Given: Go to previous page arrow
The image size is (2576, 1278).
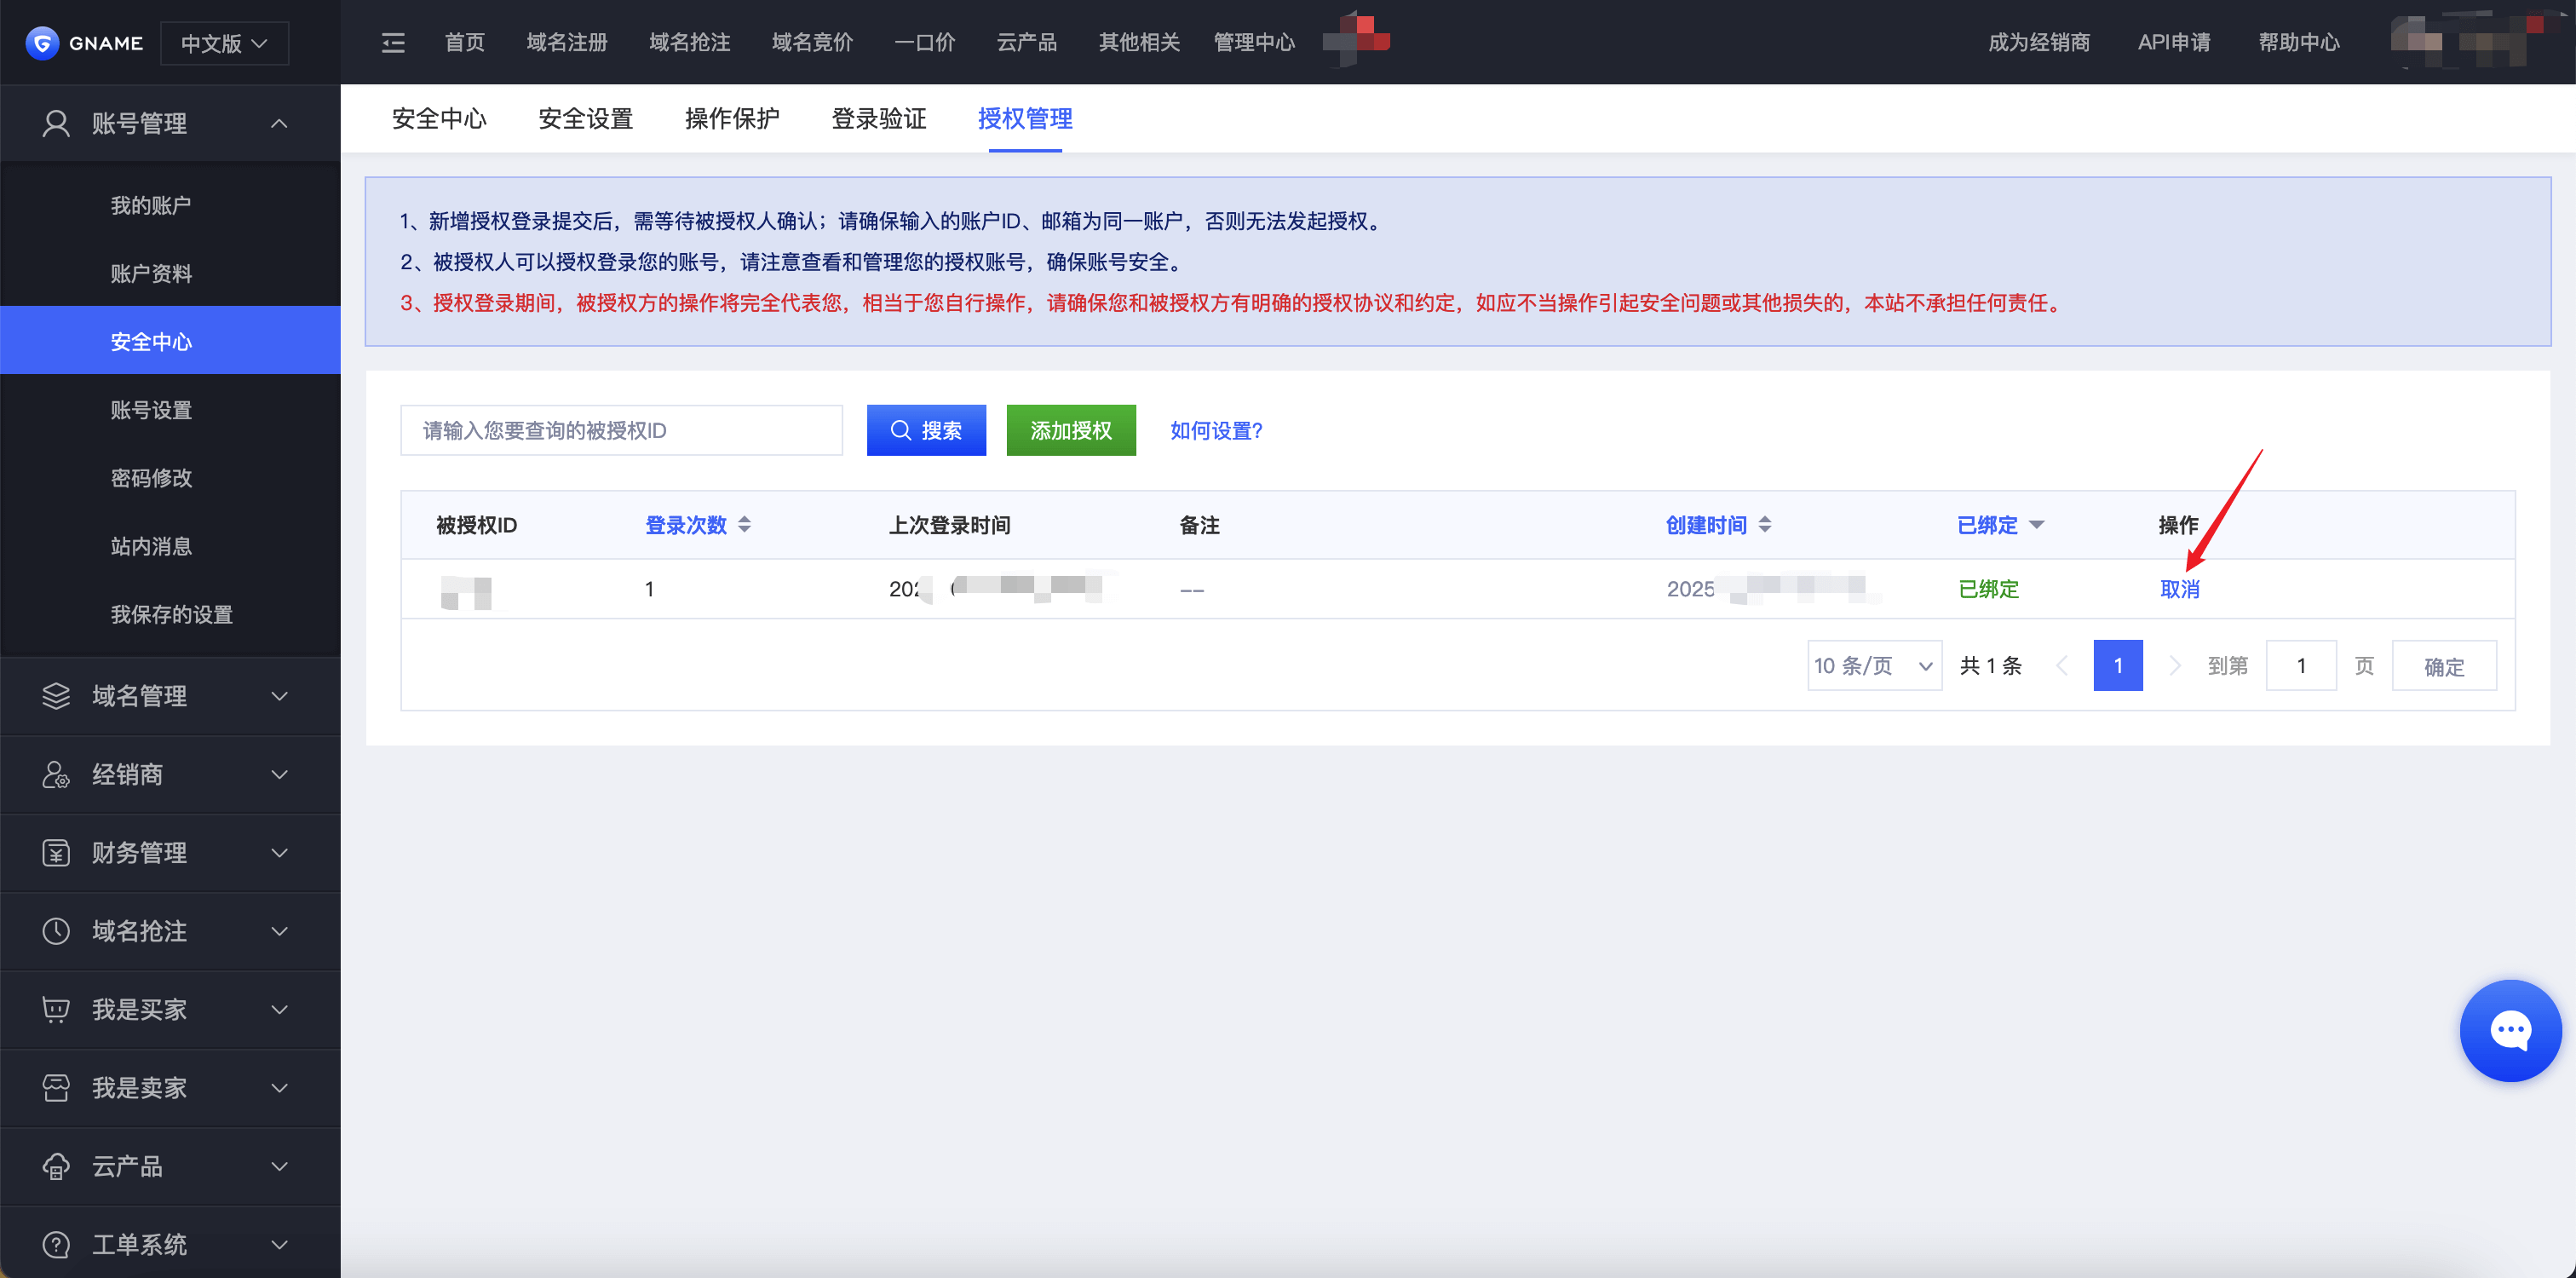Looking at the screenshot, I should [2062, 666].
